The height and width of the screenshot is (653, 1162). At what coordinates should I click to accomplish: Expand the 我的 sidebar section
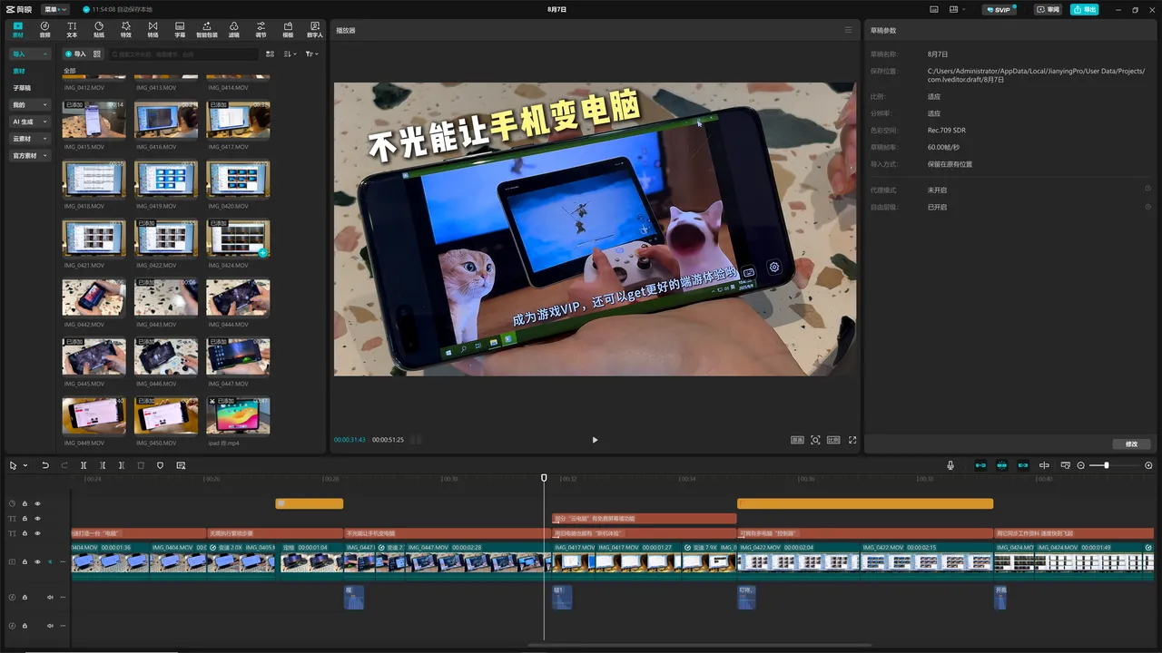tap(30, 105)
